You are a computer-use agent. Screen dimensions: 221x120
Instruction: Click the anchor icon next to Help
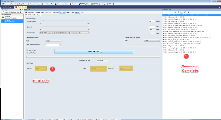click(x=113, y=4)
